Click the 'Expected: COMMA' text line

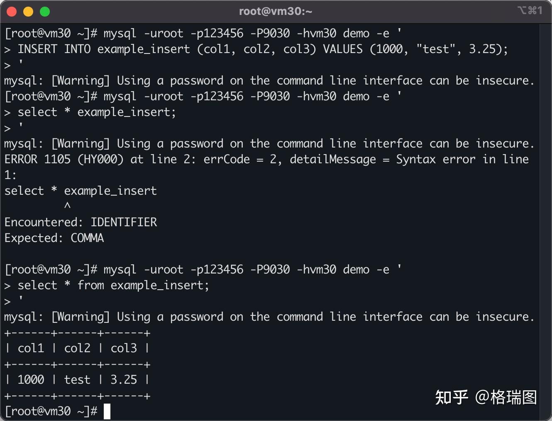point(54,238)
